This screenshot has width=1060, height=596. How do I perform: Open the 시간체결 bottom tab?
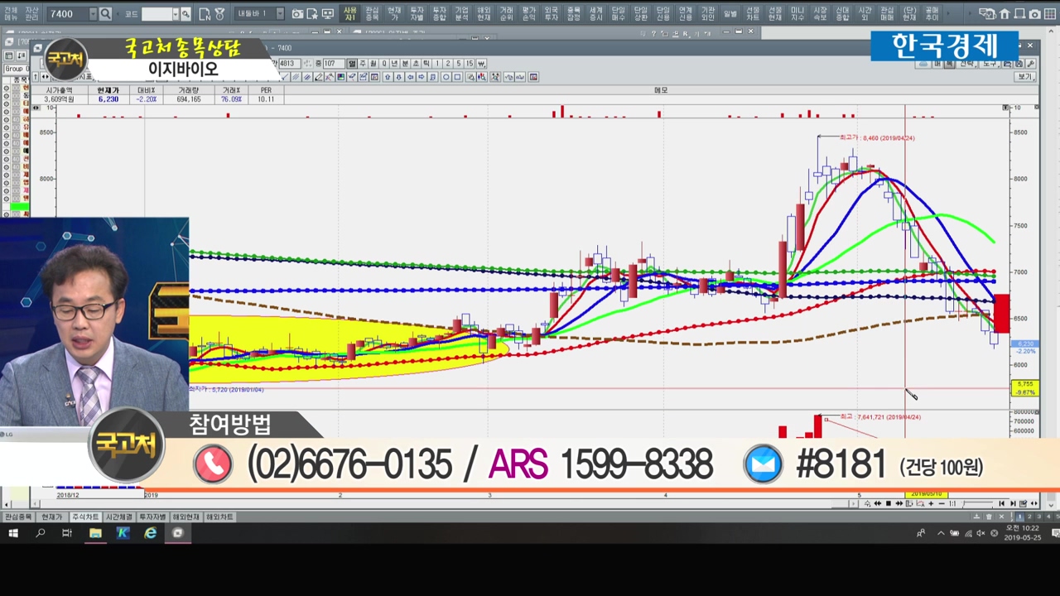click(119, 517)
